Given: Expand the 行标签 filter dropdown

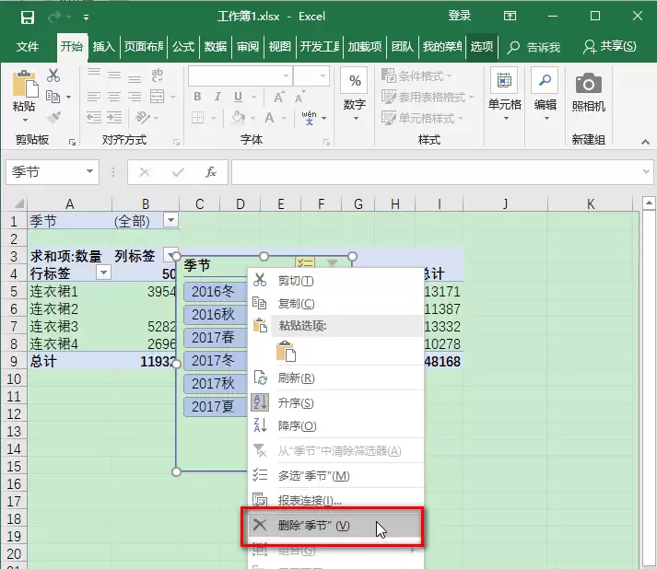Looking at the screenshot, I should (x=103, y=273).
